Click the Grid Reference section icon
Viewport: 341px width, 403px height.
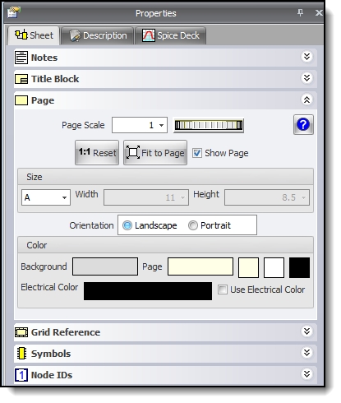click(21, 332)
